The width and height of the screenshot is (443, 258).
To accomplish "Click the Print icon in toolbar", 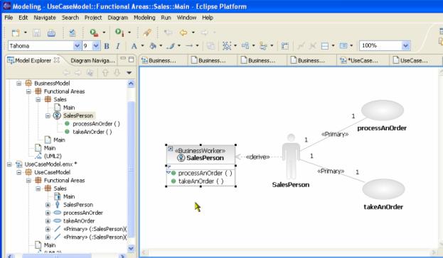I will [x=51, y=33].
